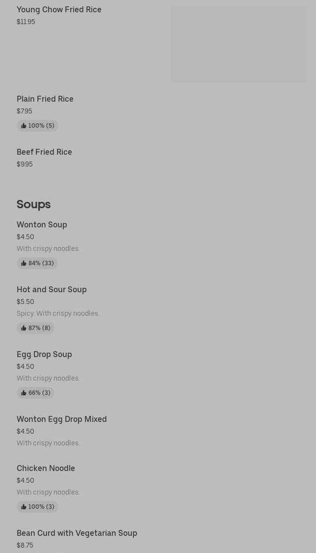The width and height of the screenshot is (316, 553).
Task: Open the Hot and Sour Soup item
Action: (52, 289)
